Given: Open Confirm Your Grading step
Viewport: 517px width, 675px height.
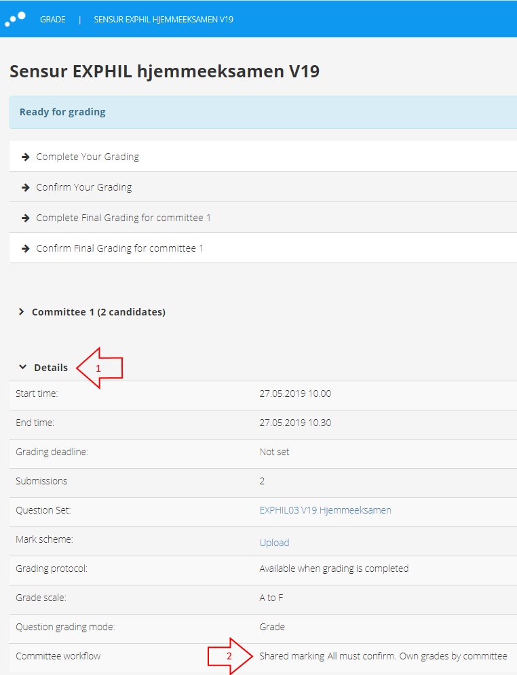Looking at the screenshot, I should (x=84, y=187).
